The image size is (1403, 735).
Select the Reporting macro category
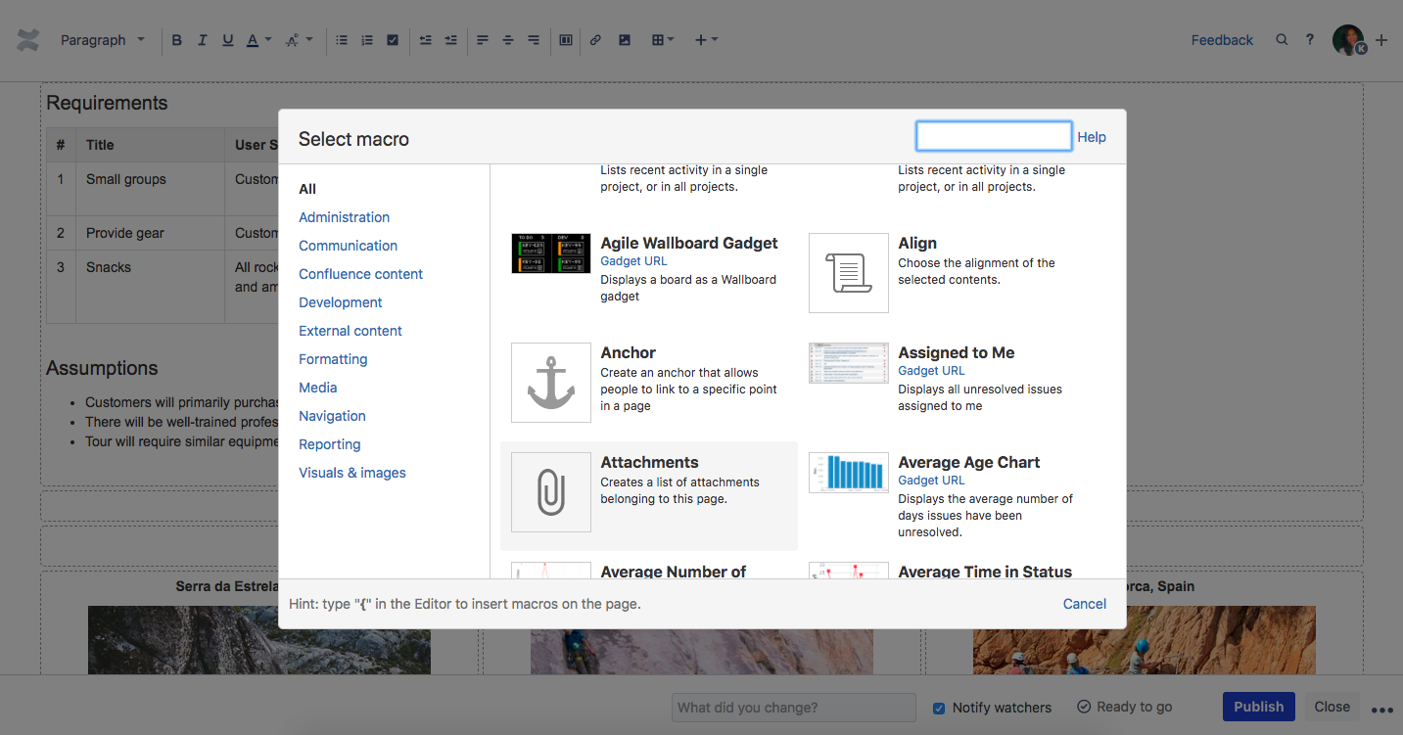tap(329, 444)
